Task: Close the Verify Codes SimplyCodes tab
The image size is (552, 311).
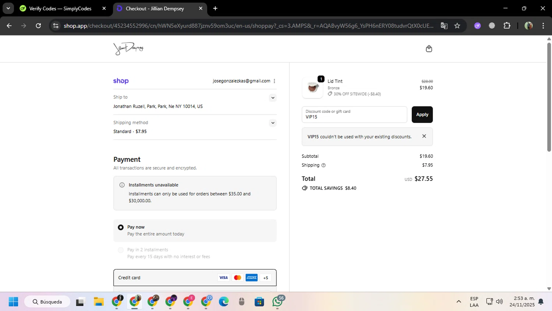Action: (104, 8)
